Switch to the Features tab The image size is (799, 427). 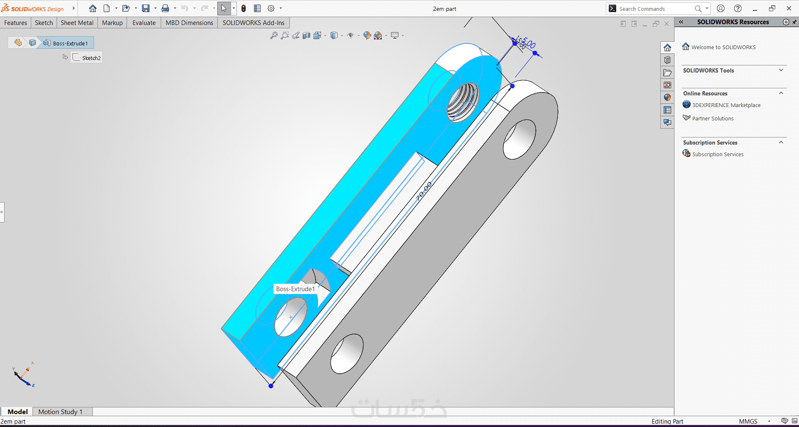pyautogui.click(x=16, y=23)
